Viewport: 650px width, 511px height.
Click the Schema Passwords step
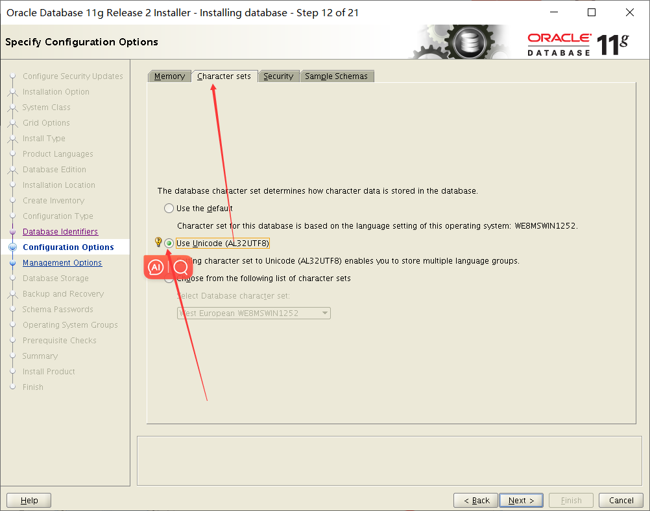point(58,310)
